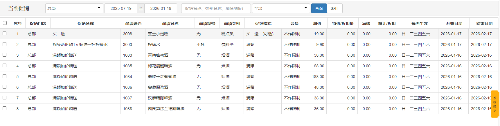Tick the checkbox for row 8
This screenshot has height=126, width=500.
point(5,108)
